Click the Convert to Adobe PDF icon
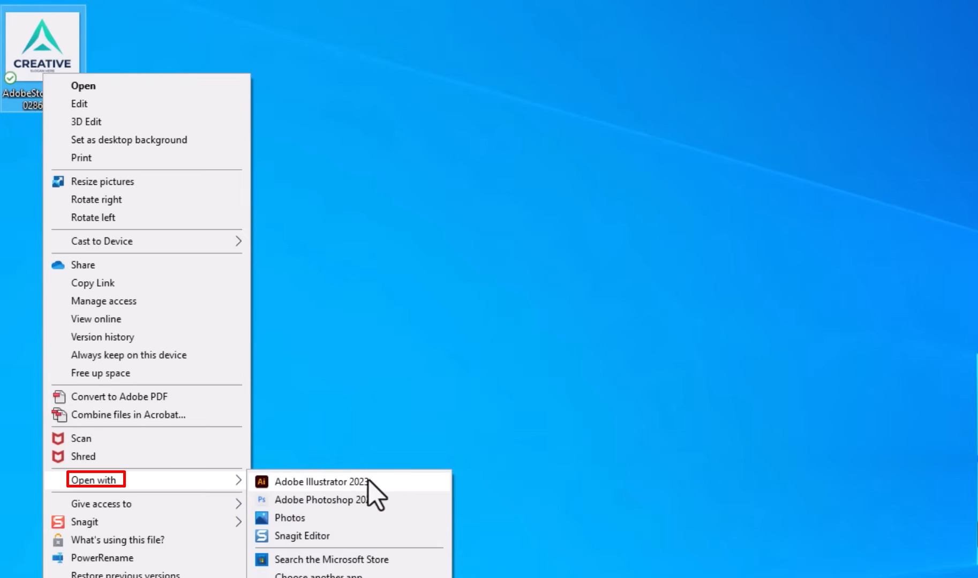Viewport: 978px width, 578px height. click(58, 397)
